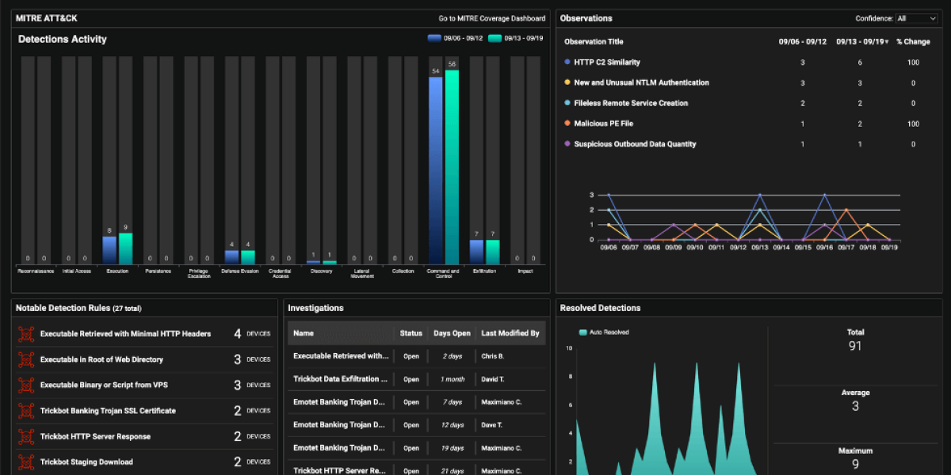Screen dimensions: 951x475
Task: Open the Emotet Banking Trojan investigation open 12 days
Action: tap(341, 425)
